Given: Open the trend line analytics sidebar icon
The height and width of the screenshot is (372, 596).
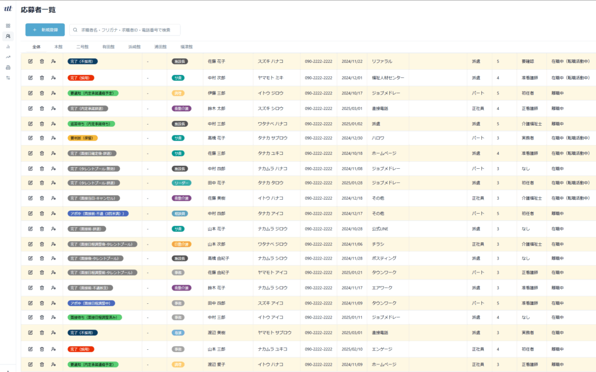Looking at the screenshot, I should pyautogui.click(x=8, y=57).
